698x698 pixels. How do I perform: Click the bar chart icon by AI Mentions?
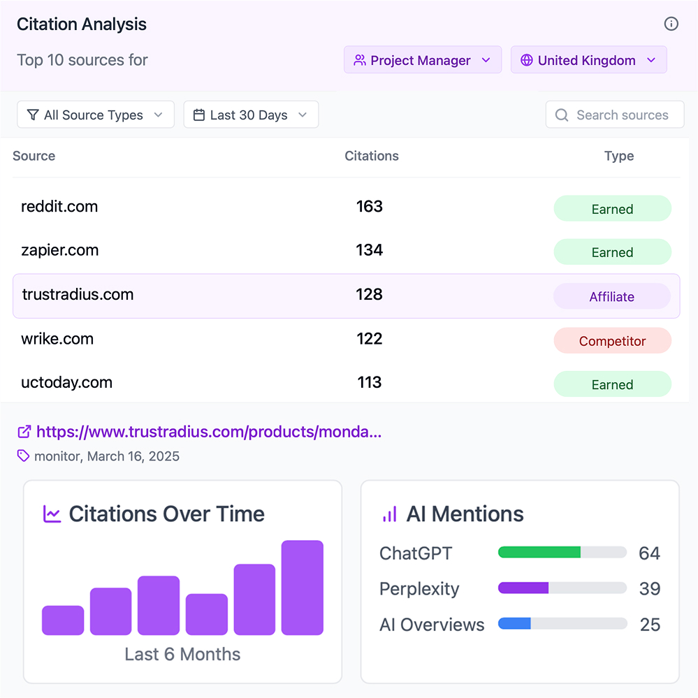[389, 514]
